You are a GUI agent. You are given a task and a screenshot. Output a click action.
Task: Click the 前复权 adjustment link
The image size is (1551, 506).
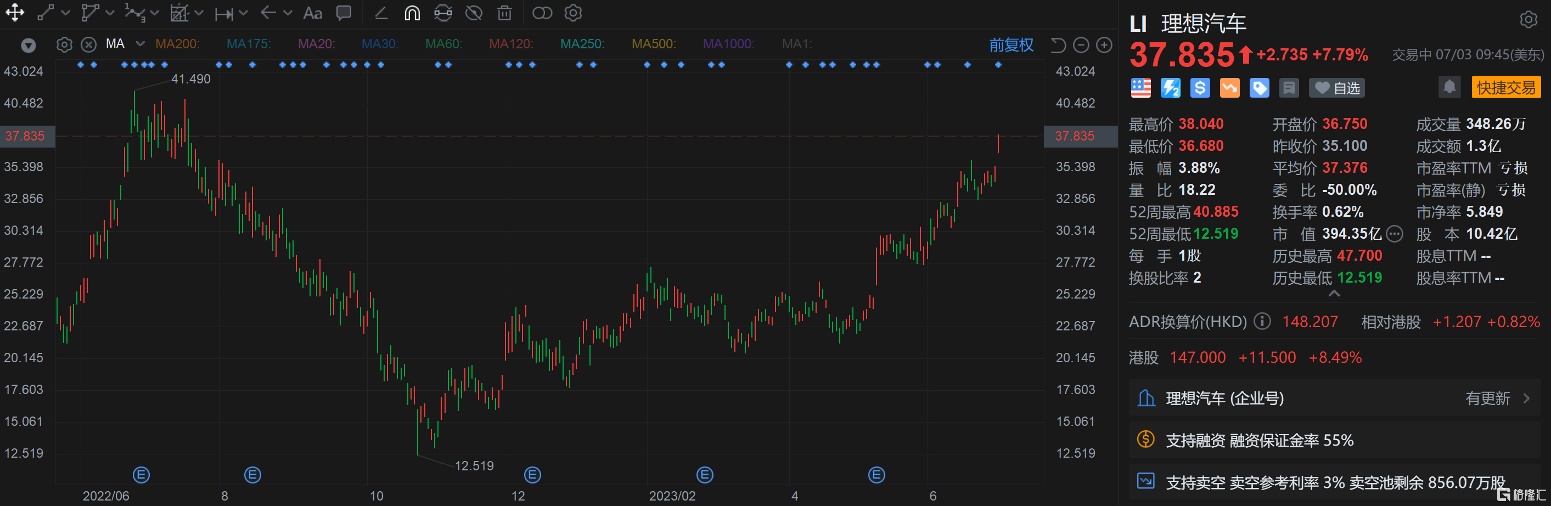point(1011,44)
